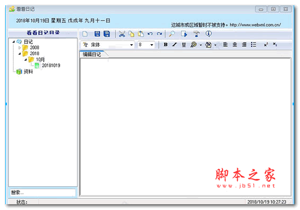This screenshot has width=300, height=210.
Task: Click the 搜索 search input field
Action: (x=43, y=193)
